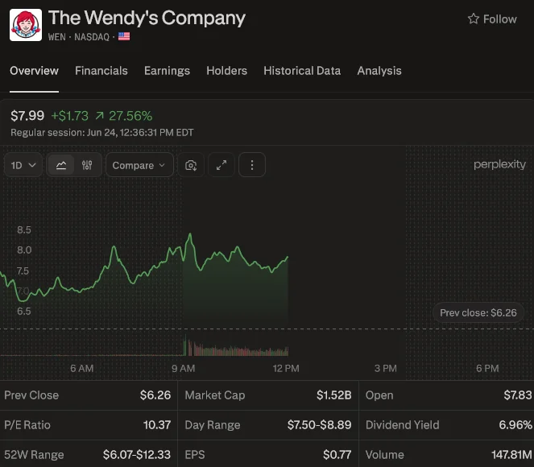The width and height of the screenshot is (534, 467).
Task: Click the Overview tab
Action: pyautogui.click(x=34, y=71)
